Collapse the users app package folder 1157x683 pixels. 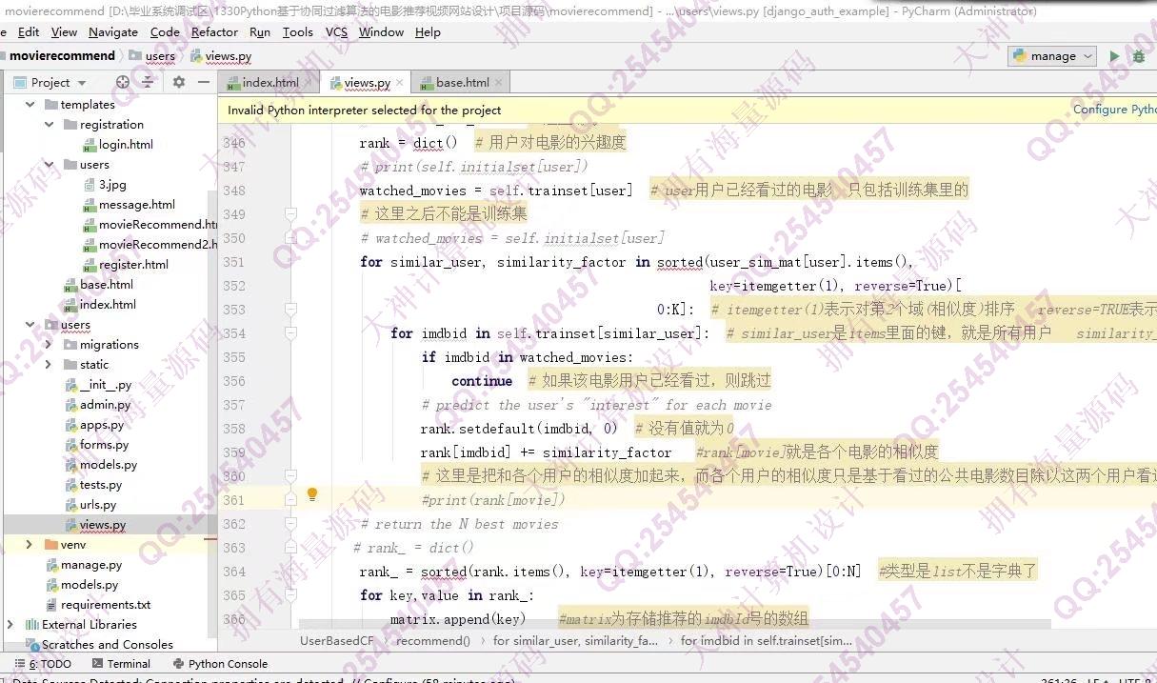30,325
